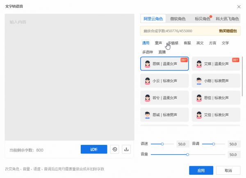The height and width of the screenshot is (178, 246).
Task: Click the HOT badge on 艾琪 card
Action: tap(236, 60)
